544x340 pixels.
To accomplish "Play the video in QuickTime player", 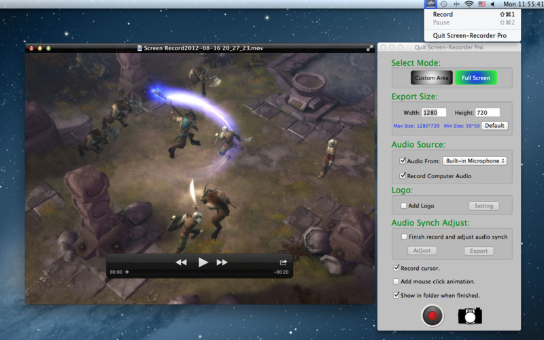I will [203, 262].
